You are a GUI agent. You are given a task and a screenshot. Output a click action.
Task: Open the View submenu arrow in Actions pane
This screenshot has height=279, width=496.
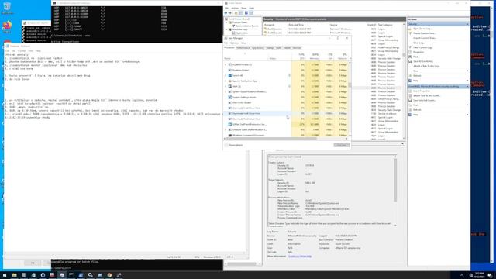(x=467, y=71)
